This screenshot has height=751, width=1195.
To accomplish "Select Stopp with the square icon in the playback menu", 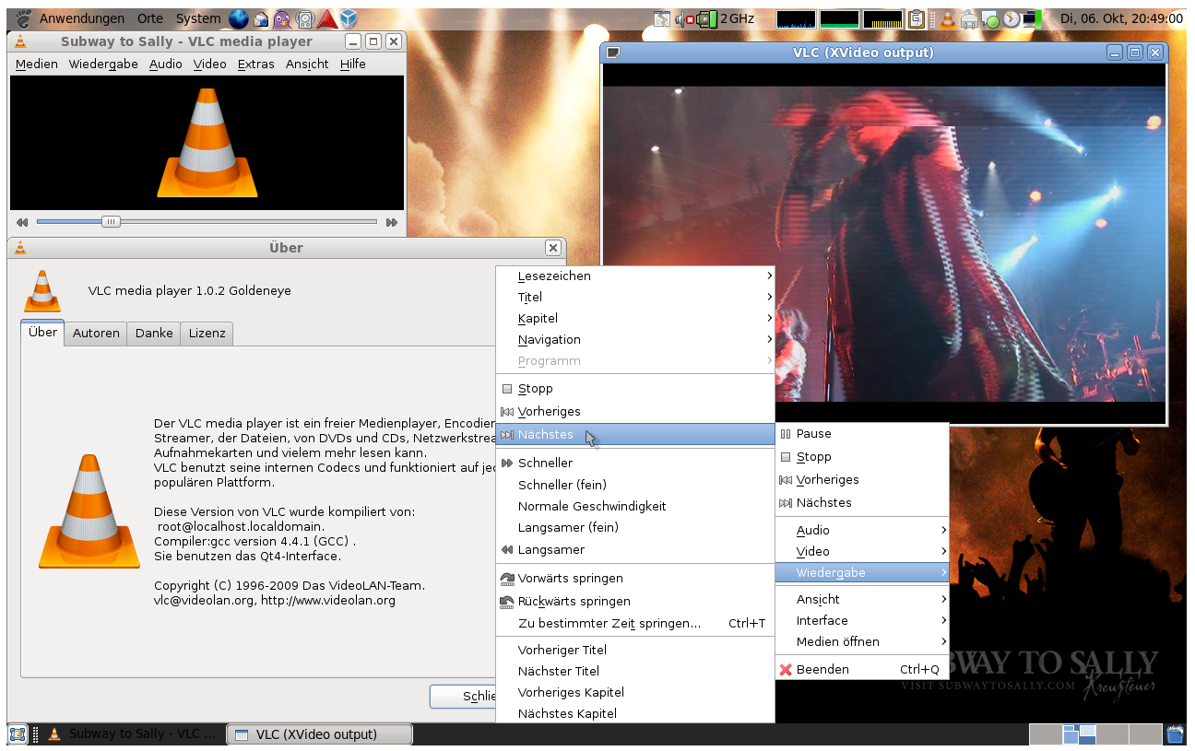I will point(535,389).
